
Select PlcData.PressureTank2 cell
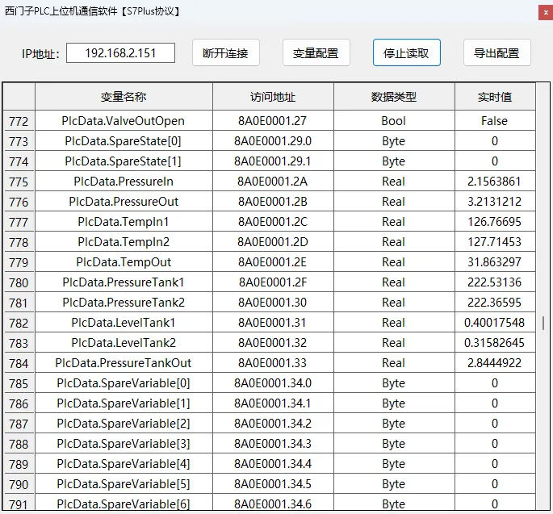pos(124,303)
